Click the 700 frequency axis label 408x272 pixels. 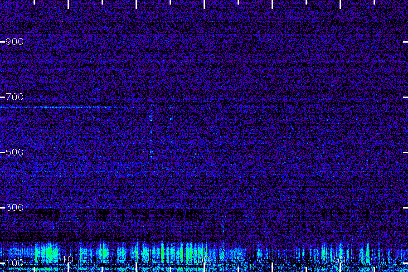[15, 97]
